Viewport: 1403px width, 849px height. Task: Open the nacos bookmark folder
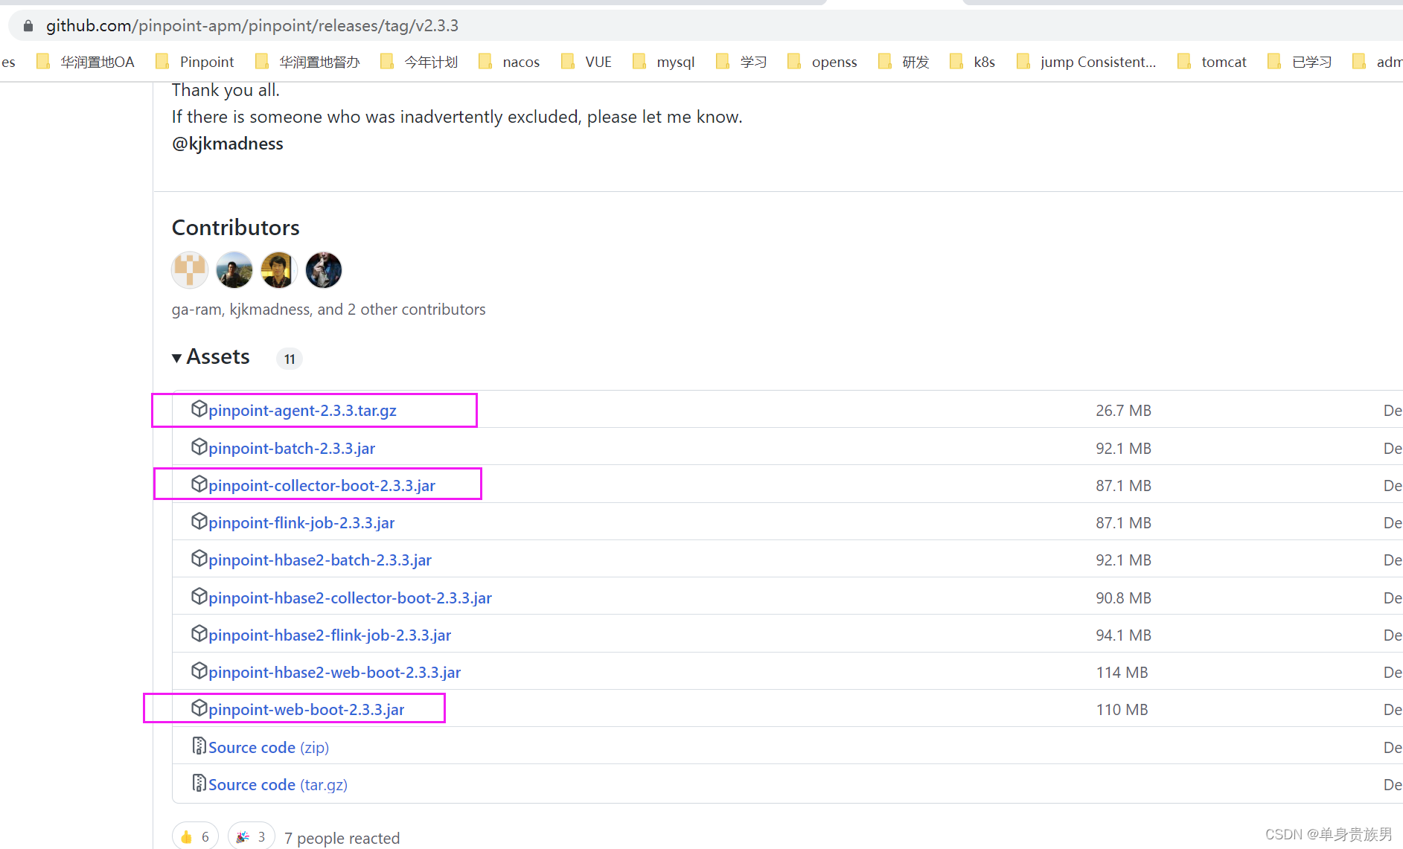point(509,62)
